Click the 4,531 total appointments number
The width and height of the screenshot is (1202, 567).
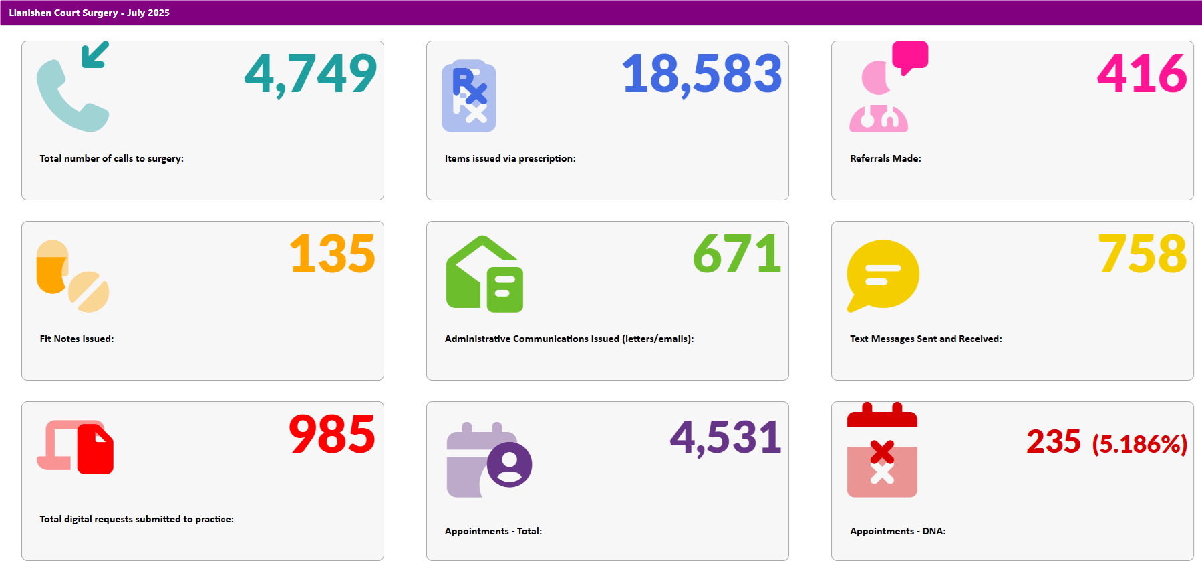tap(726, 438)
